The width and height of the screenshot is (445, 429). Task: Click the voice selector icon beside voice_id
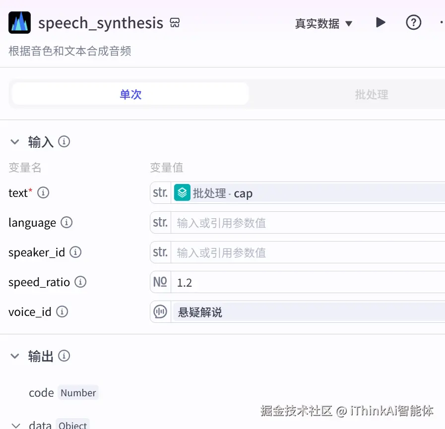(160, 311)
